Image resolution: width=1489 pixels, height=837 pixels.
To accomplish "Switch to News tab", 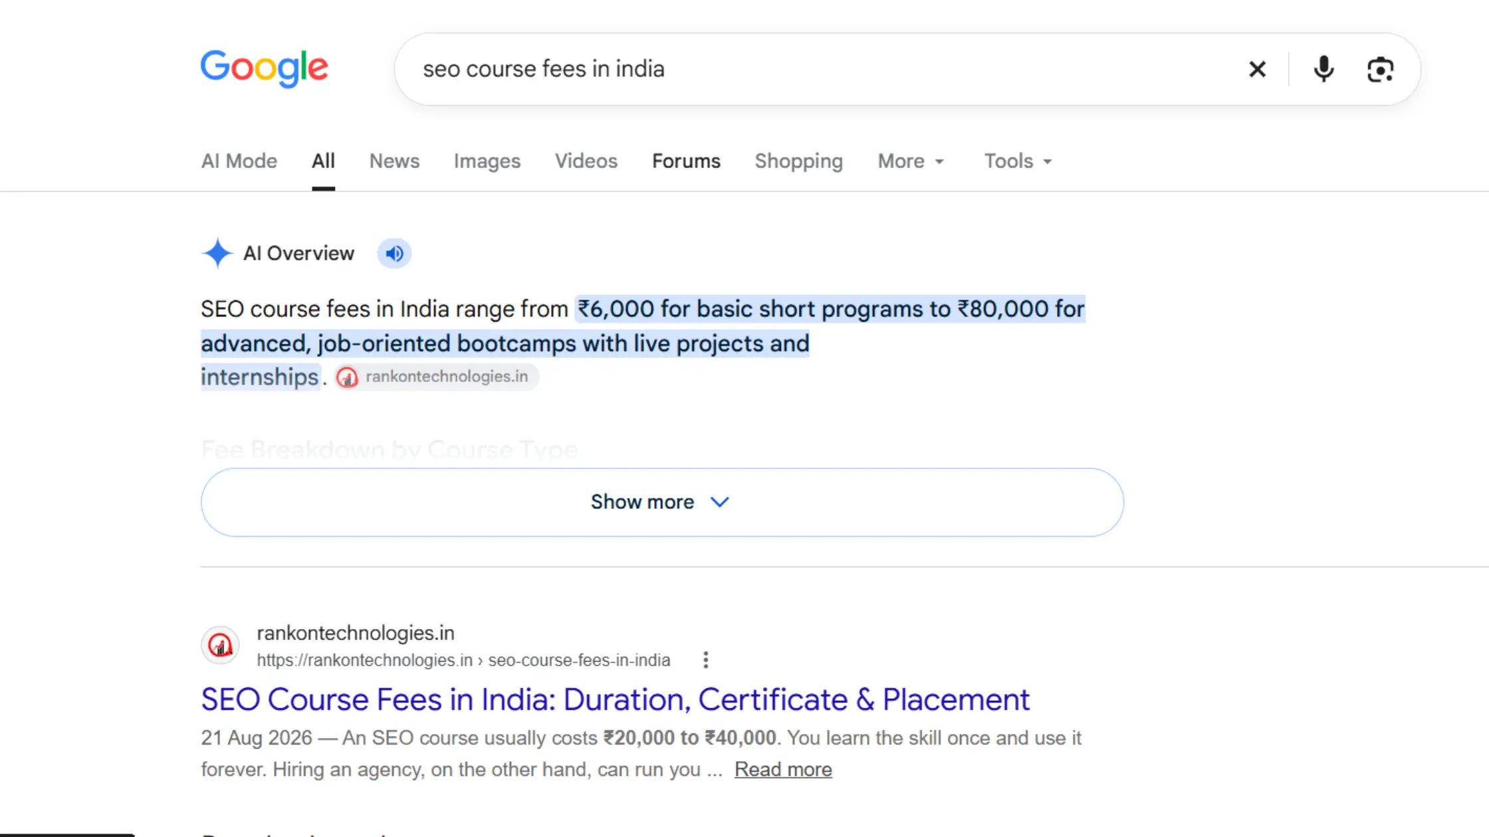I will coord(394,161).
